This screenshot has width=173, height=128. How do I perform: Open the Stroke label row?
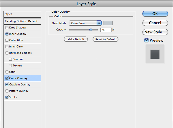click(22, 97)
